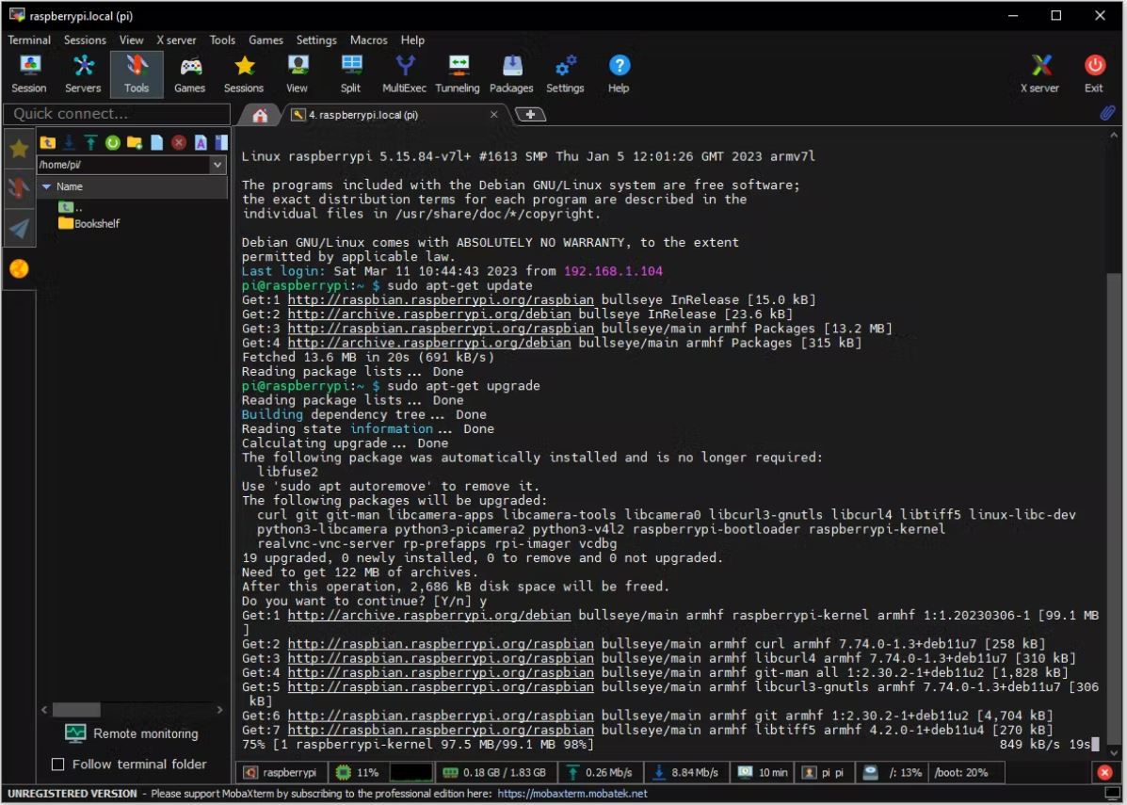The width and height of the screenshot is (1127, 805).
Task: Enable MultiExec mode from toolbar
Action: pyautogui.click(x=405, y=74)
